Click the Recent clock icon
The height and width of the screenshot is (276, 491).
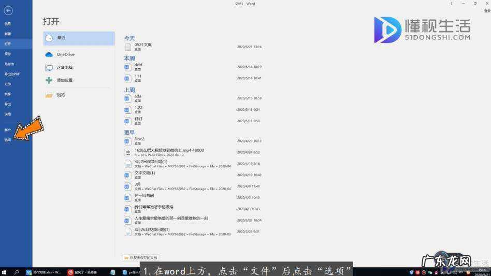[49, 38]
